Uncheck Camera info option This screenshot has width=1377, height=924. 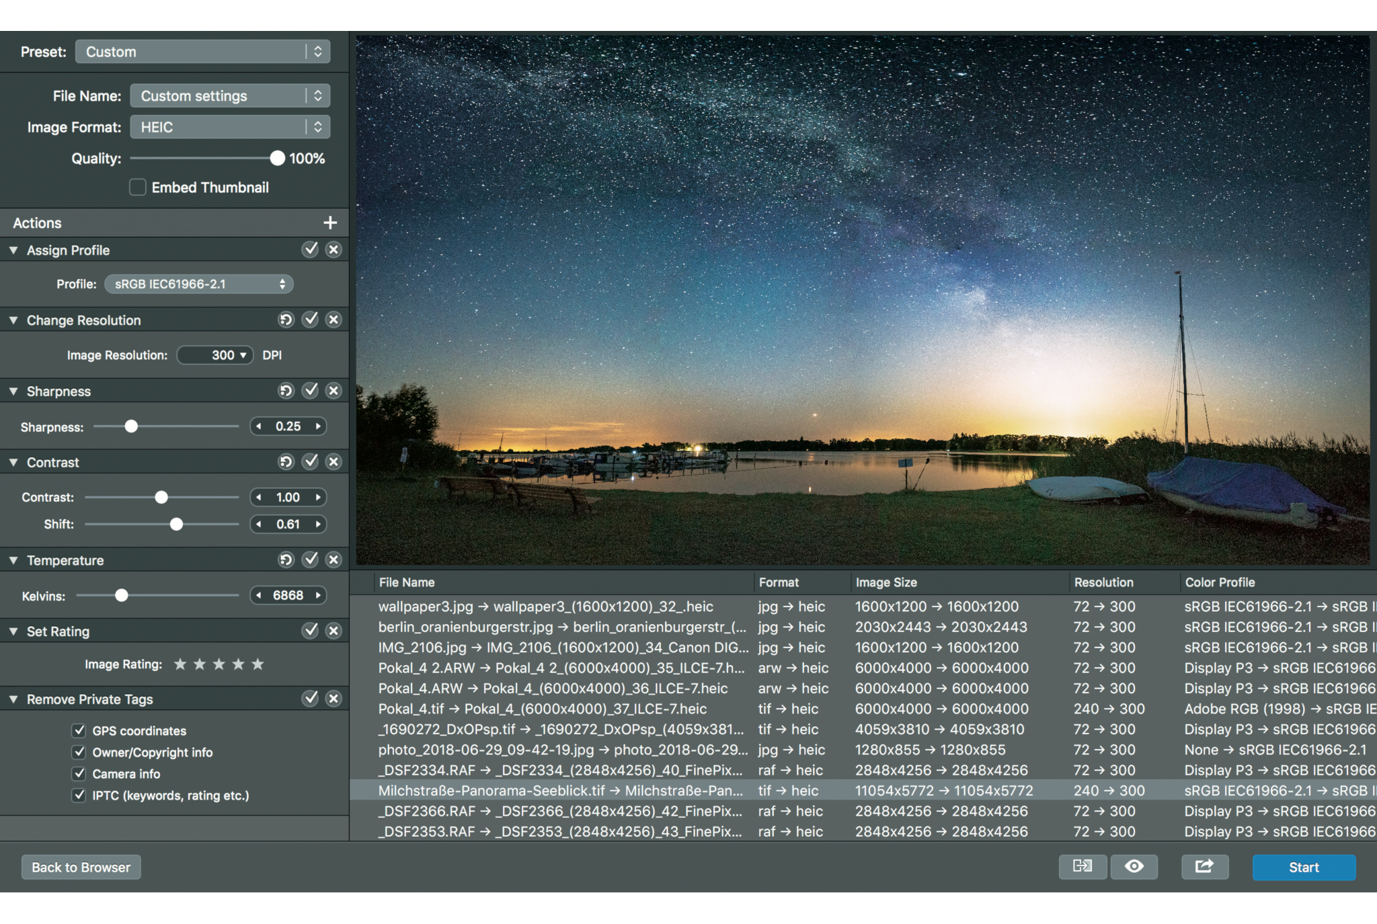point(79,773)
